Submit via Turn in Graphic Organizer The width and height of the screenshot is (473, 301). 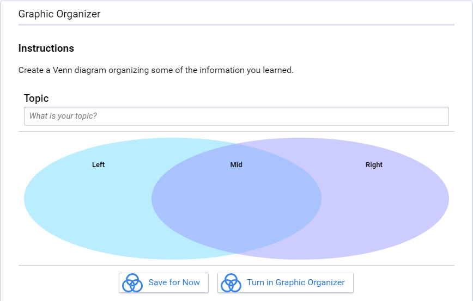[x=286, y=282]
